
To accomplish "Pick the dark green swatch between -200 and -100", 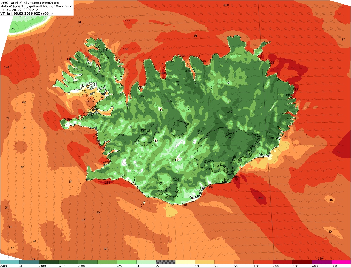I will click(x=68, y=262).
